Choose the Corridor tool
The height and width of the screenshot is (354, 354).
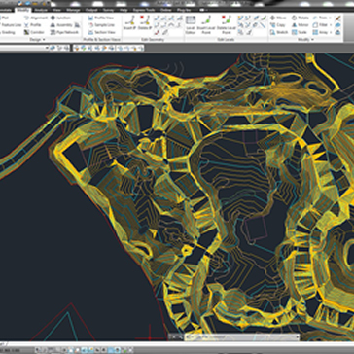[x=34, y=32]
